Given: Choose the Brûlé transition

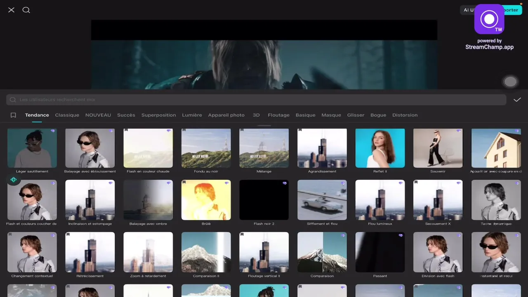Looking at the screenshot, I should tap(206, 200).
